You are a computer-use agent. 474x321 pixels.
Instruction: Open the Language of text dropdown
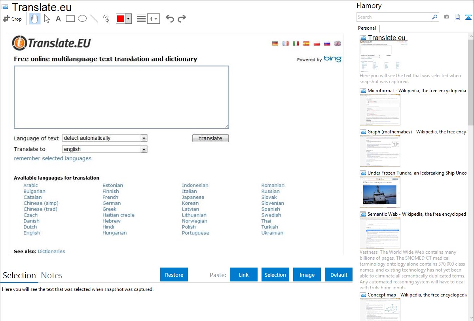pyautogui.click(x=104, y=138)
